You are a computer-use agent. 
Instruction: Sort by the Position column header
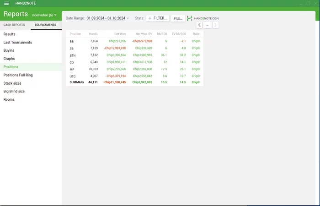[x=75, y=34]
